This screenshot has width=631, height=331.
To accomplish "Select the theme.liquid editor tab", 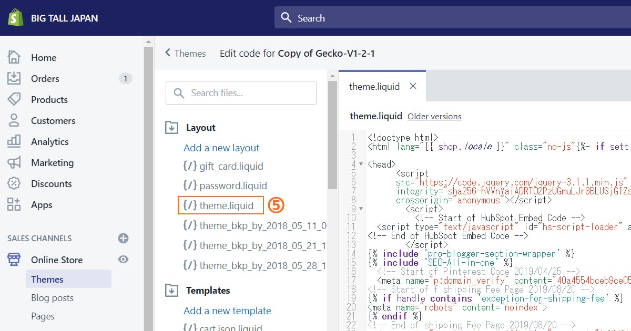I will point(382,86).
